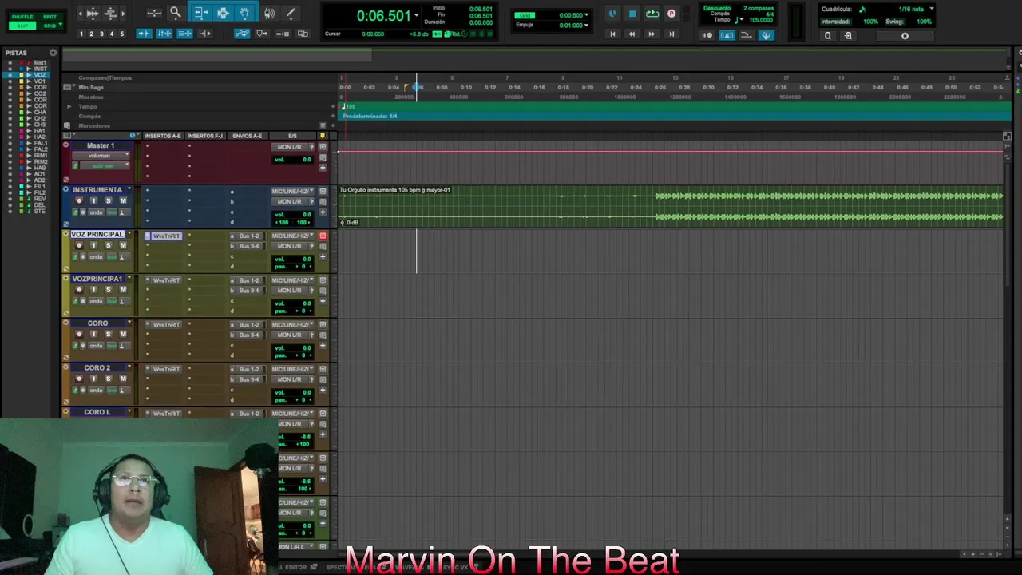Open the Cuadrícula 1/16 nota dropdown
This screenshot has height=575, width=1022.
coord(931,9)
